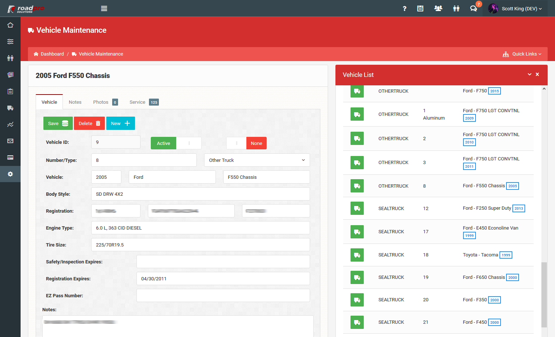Click the roadpro solutions logo

pyautogui.click(x=26, y=8)
